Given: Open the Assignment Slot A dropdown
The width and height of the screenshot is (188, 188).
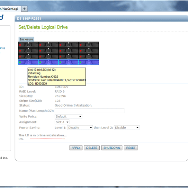Looking at the screenshot, I should tap(62, 122).
